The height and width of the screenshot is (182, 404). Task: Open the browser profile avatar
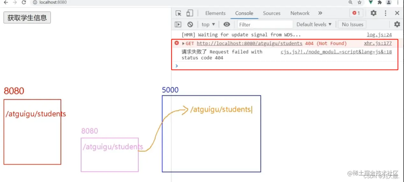[x=389, y=2]
